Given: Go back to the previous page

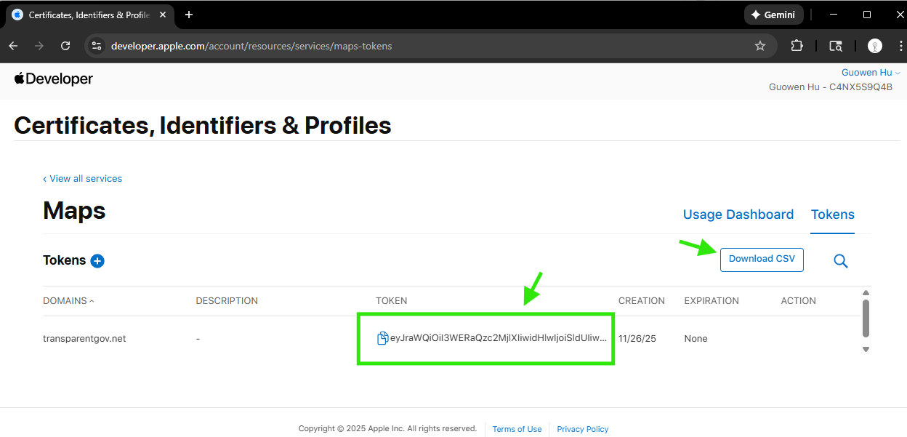Looking at the screenshot, I should (13, 46).
